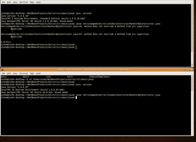Click 'java version "1.6.0_07"' line
This screenshot has height=142, width=196.
coord(15,87)
